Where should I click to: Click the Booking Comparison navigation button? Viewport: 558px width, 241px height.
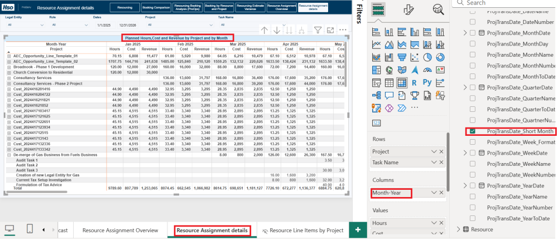(156, 8)
